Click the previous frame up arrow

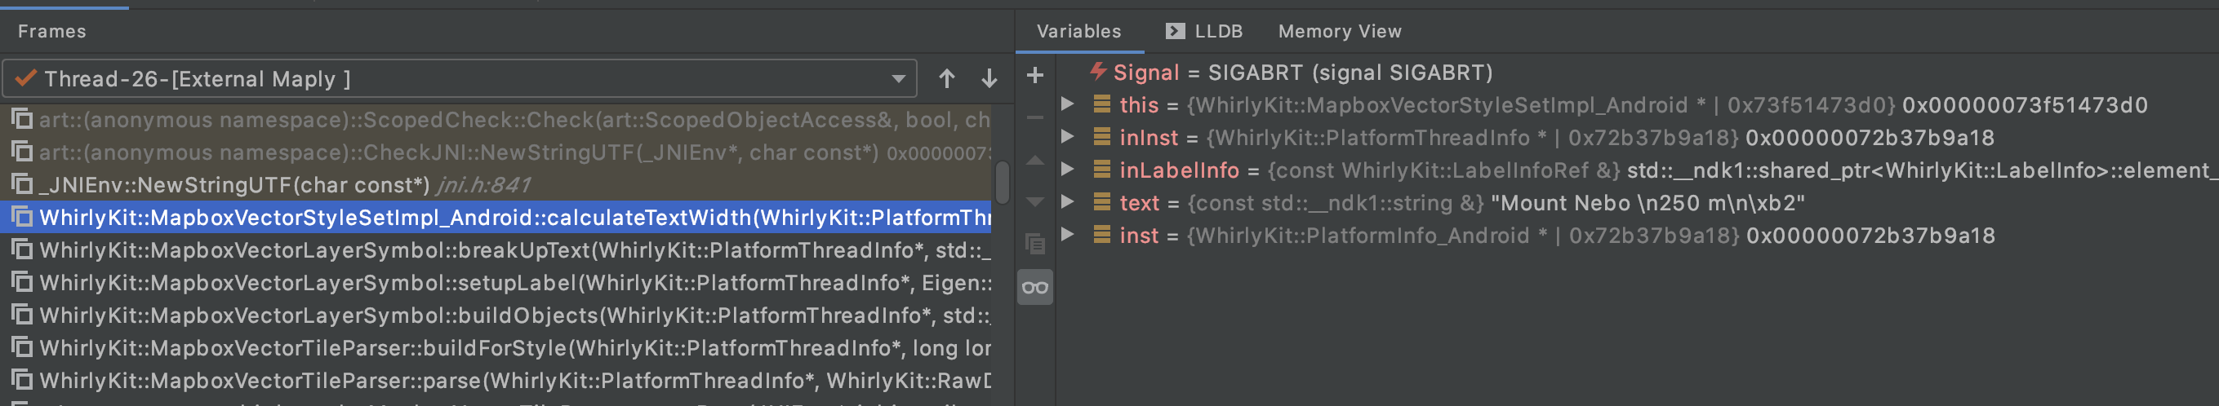(947, 78)
